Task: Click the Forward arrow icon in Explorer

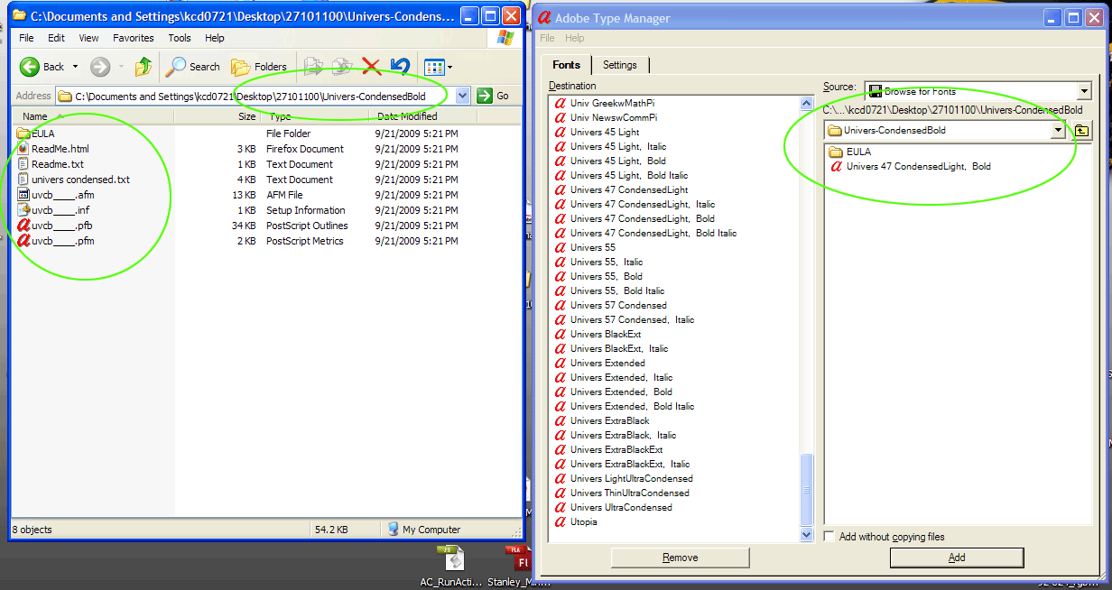Action: click(x=100, y=66)
